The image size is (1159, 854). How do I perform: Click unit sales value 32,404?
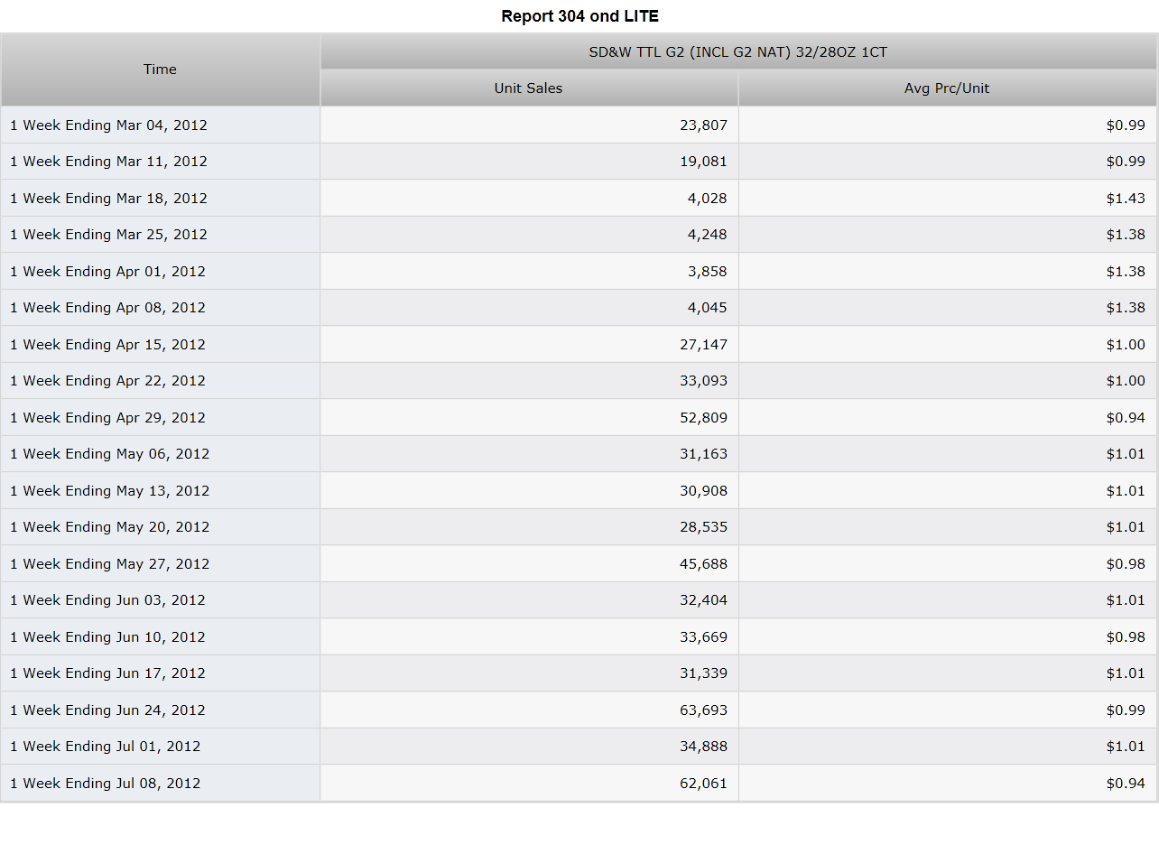[x=703, y=600]
